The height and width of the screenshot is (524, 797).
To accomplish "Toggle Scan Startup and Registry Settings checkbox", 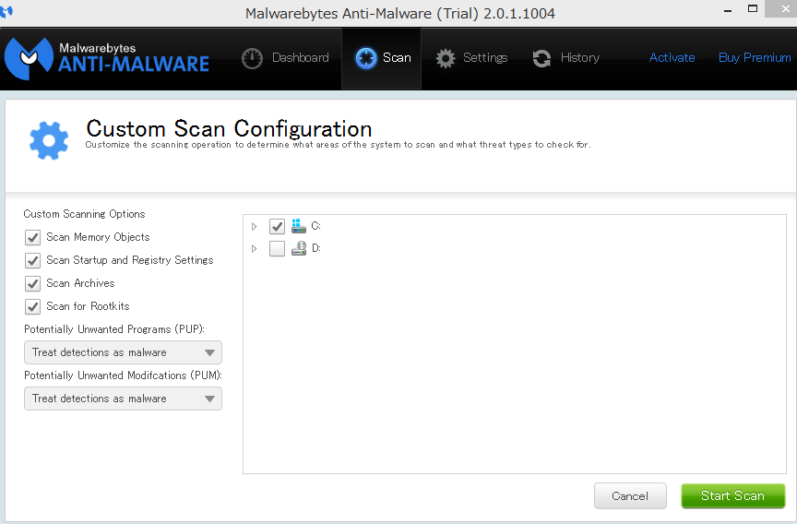I will click(32, 261).
